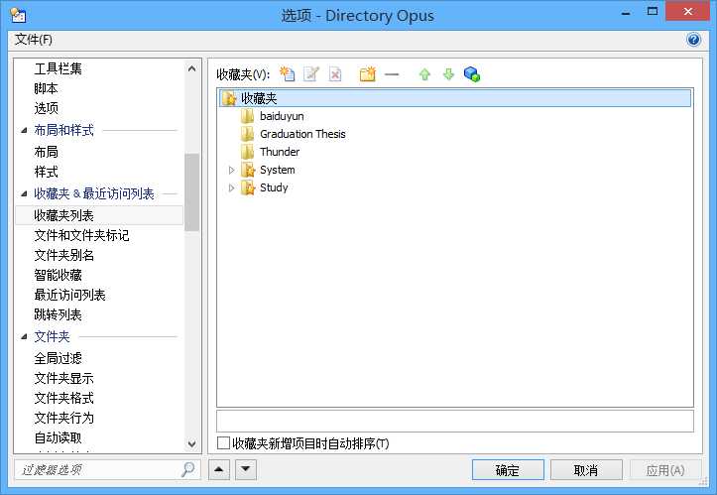Screen dimensions: 717x495
Task: Click the 过滤器选项 filter input field
Action: (107, 469)
